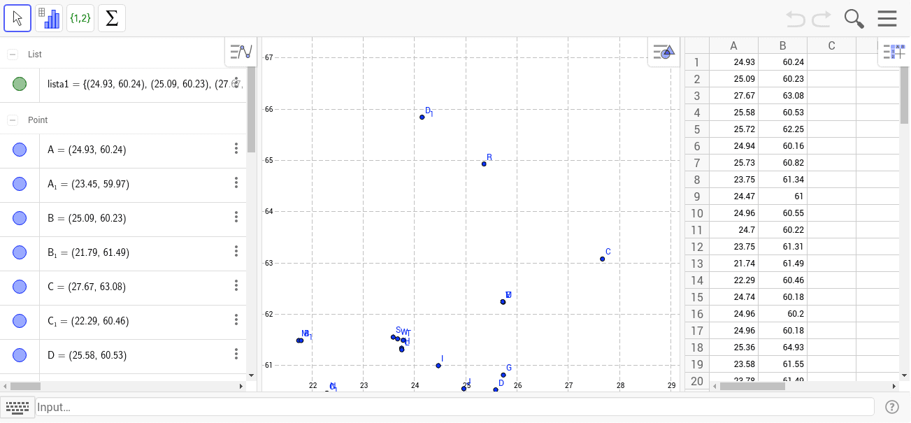The height and width of the screenshot is (423, 911).
Task: Select cell containing 62.25
Action: pos(782,129)
